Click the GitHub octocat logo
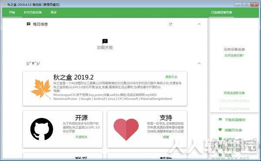This screenshot has width=261, height=161. [x=42, y=129]
